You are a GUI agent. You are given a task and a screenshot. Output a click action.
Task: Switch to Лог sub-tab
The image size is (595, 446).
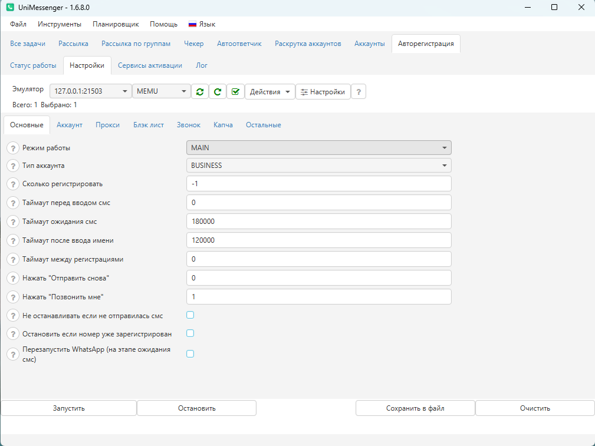(x=202, y=65)
